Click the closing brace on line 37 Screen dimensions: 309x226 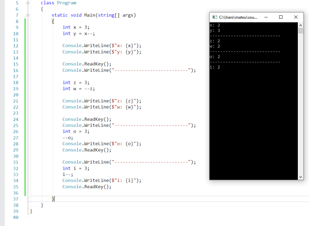pos(53,199)
